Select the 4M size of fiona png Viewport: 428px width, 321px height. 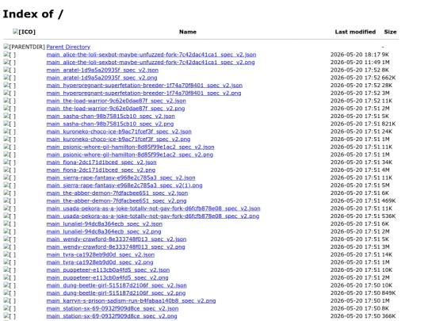click(386, 170)
